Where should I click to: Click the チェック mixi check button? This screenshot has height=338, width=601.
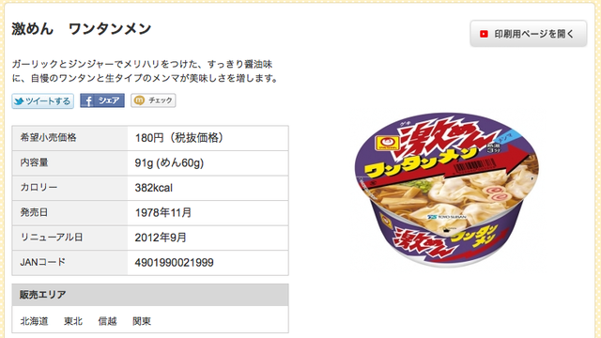(153, 100)
